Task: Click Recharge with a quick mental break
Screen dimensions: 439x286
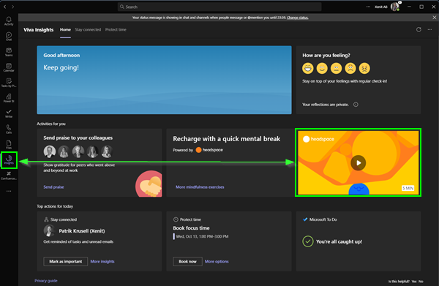Action: (x=227, y=139)
